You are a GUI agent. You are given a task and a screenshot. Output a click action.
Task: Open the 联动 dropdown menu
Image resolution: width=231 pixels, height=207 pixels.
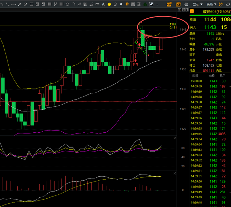pyautogui.click(x=211, y=4)
